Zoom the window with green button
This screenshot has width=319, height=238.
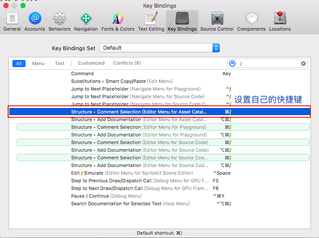[x=23, y=6]
